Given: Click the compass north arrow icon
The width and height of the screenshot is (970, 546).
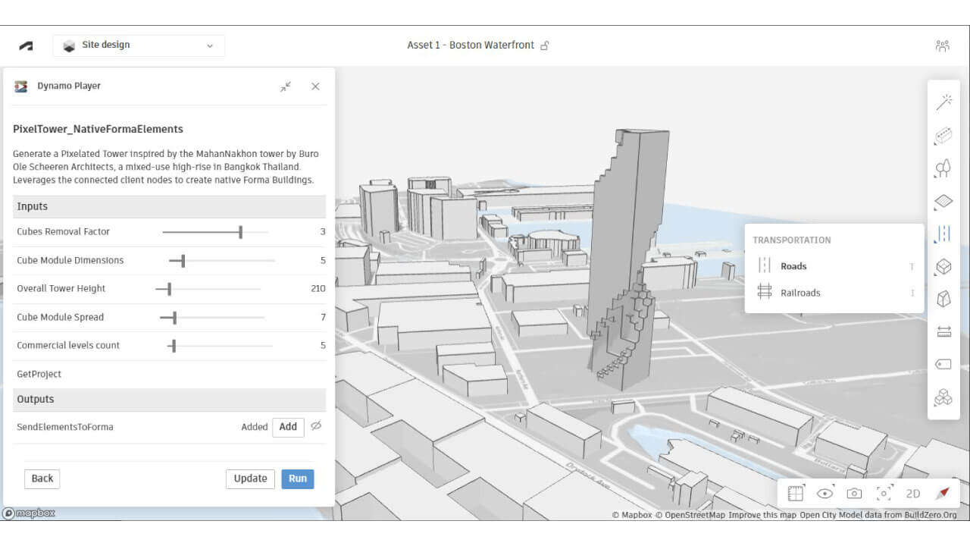Looking at the screenshot, I should [943, 494].
